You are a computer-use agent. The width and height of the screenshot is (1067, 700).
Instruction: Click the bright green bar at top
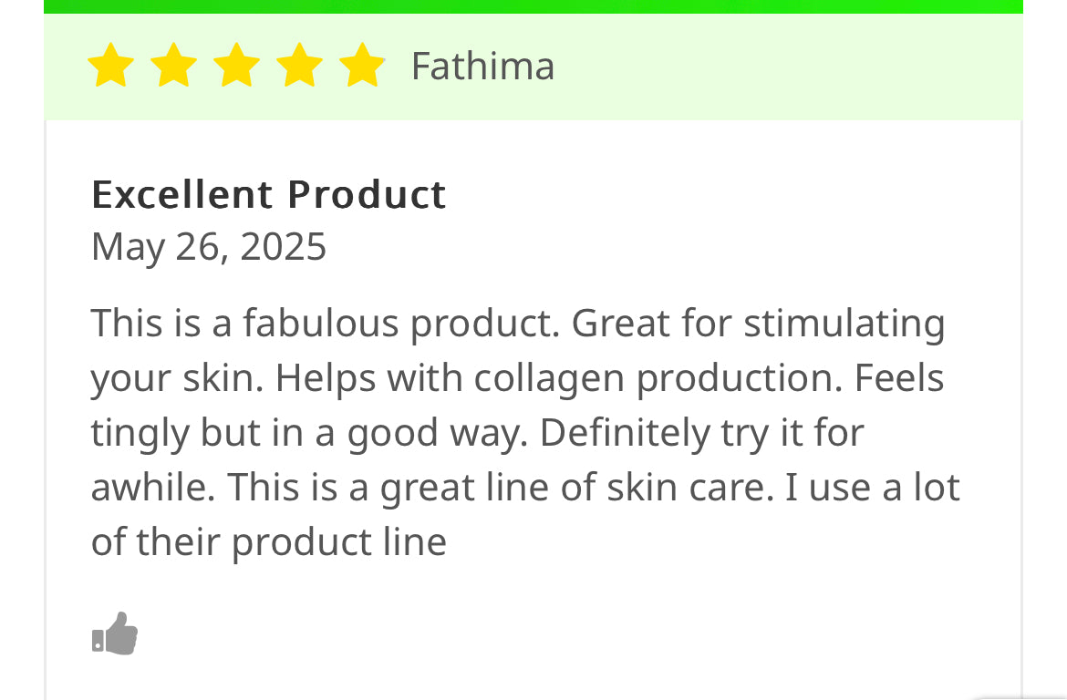click(533, 6)
